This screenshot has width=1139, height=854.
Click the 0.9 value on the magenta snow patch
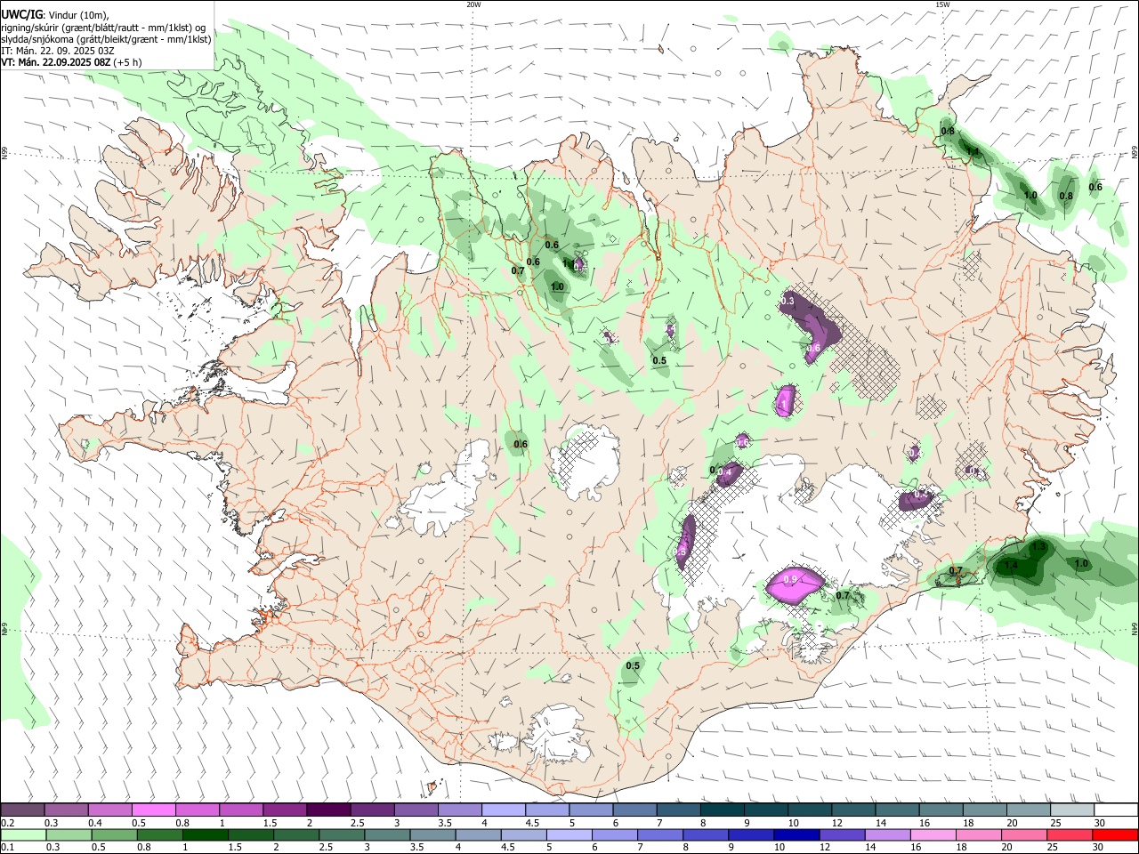point(789,580)
